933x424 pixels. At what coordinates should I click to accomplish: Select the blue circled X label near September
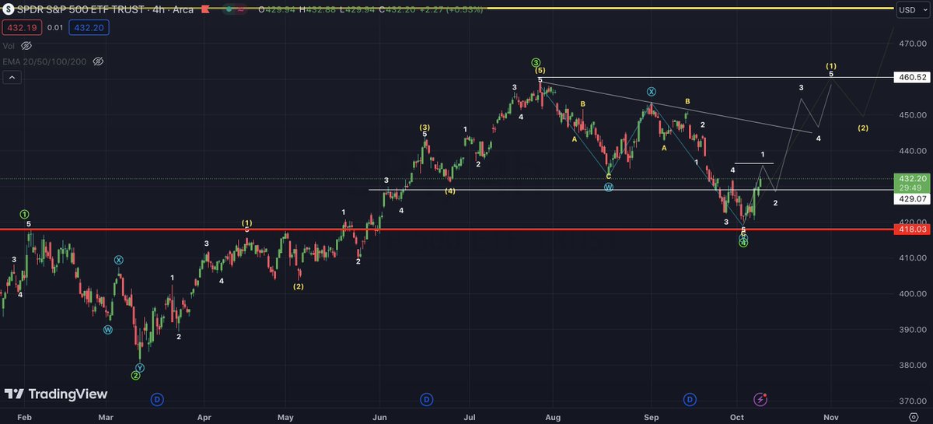coord(651,92)
